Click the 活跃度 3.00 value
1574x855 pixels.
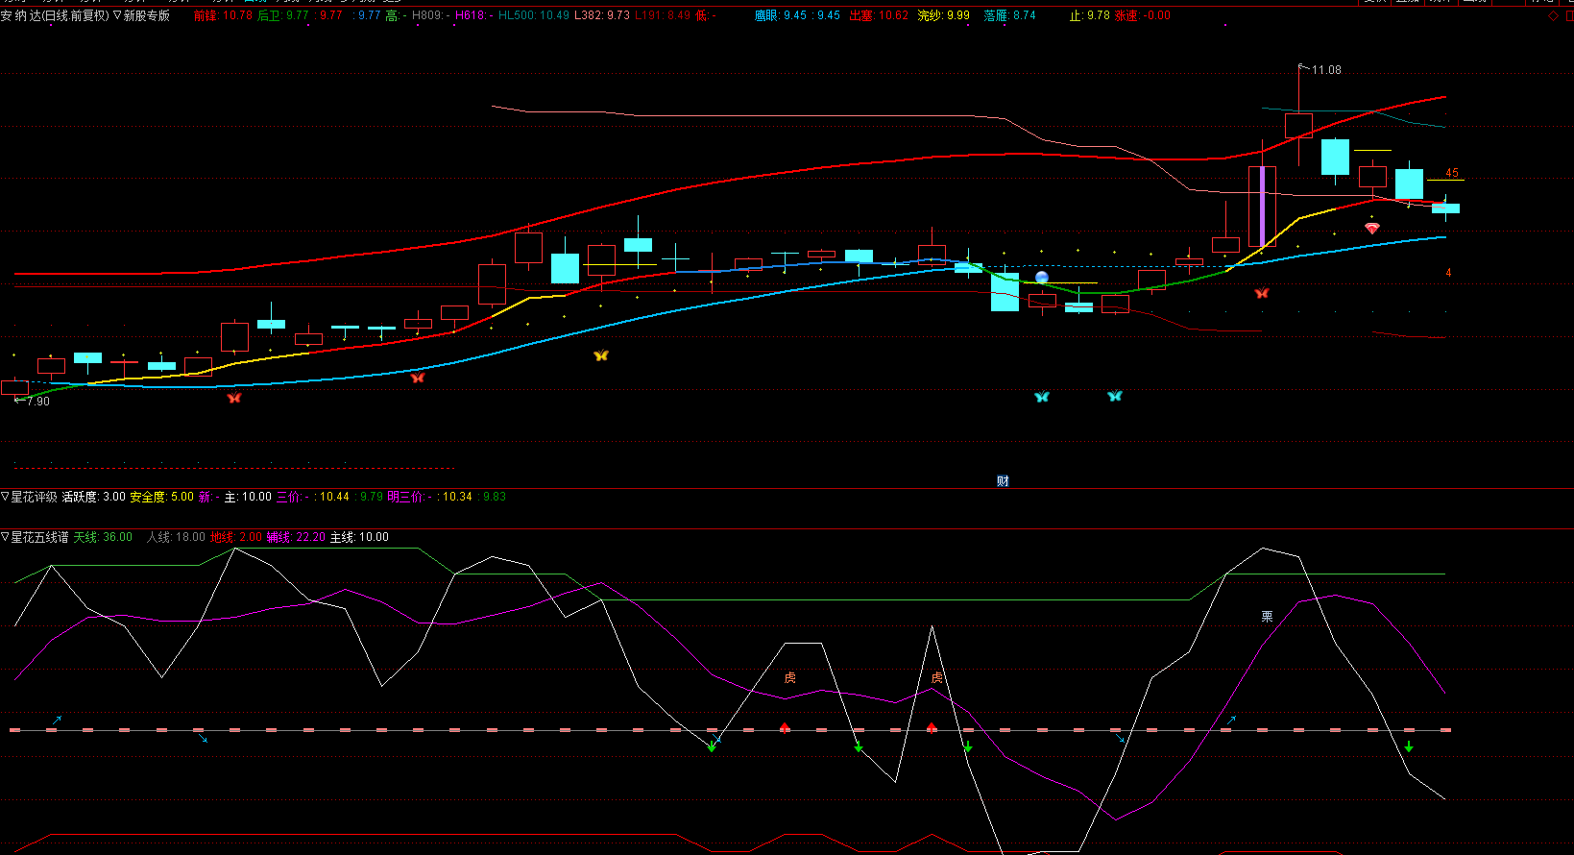coord(94,497)
